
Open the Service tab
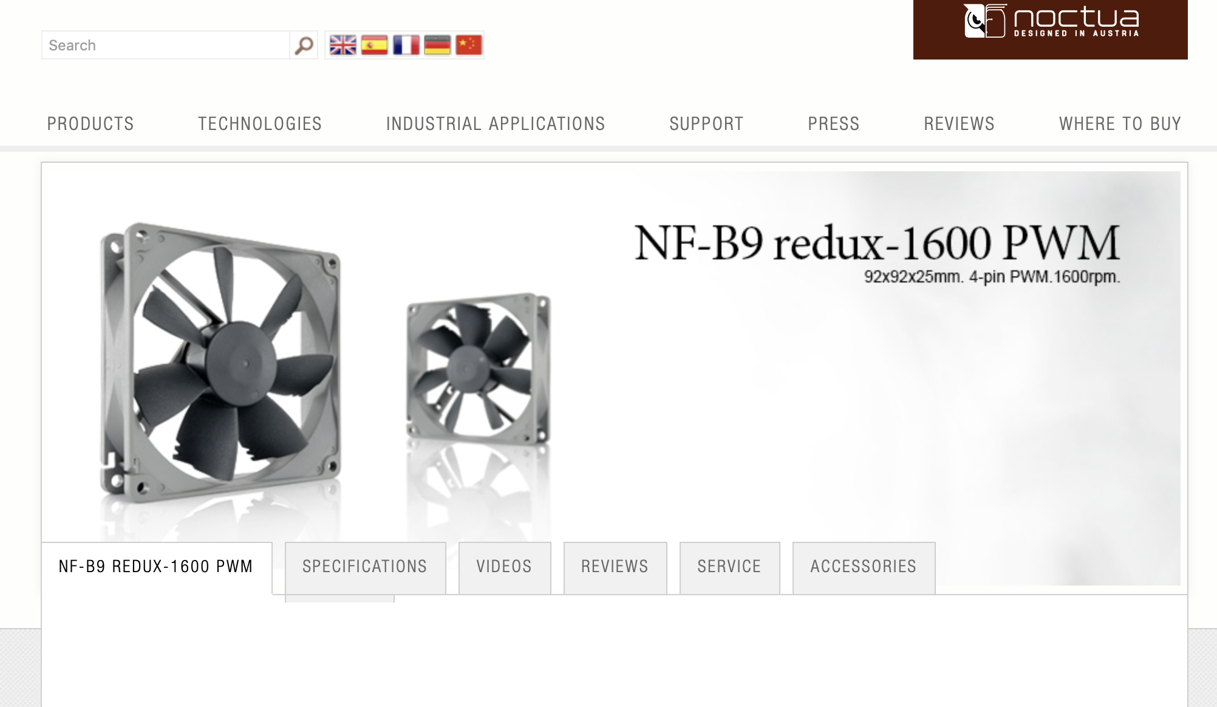(x=729, y=567)
